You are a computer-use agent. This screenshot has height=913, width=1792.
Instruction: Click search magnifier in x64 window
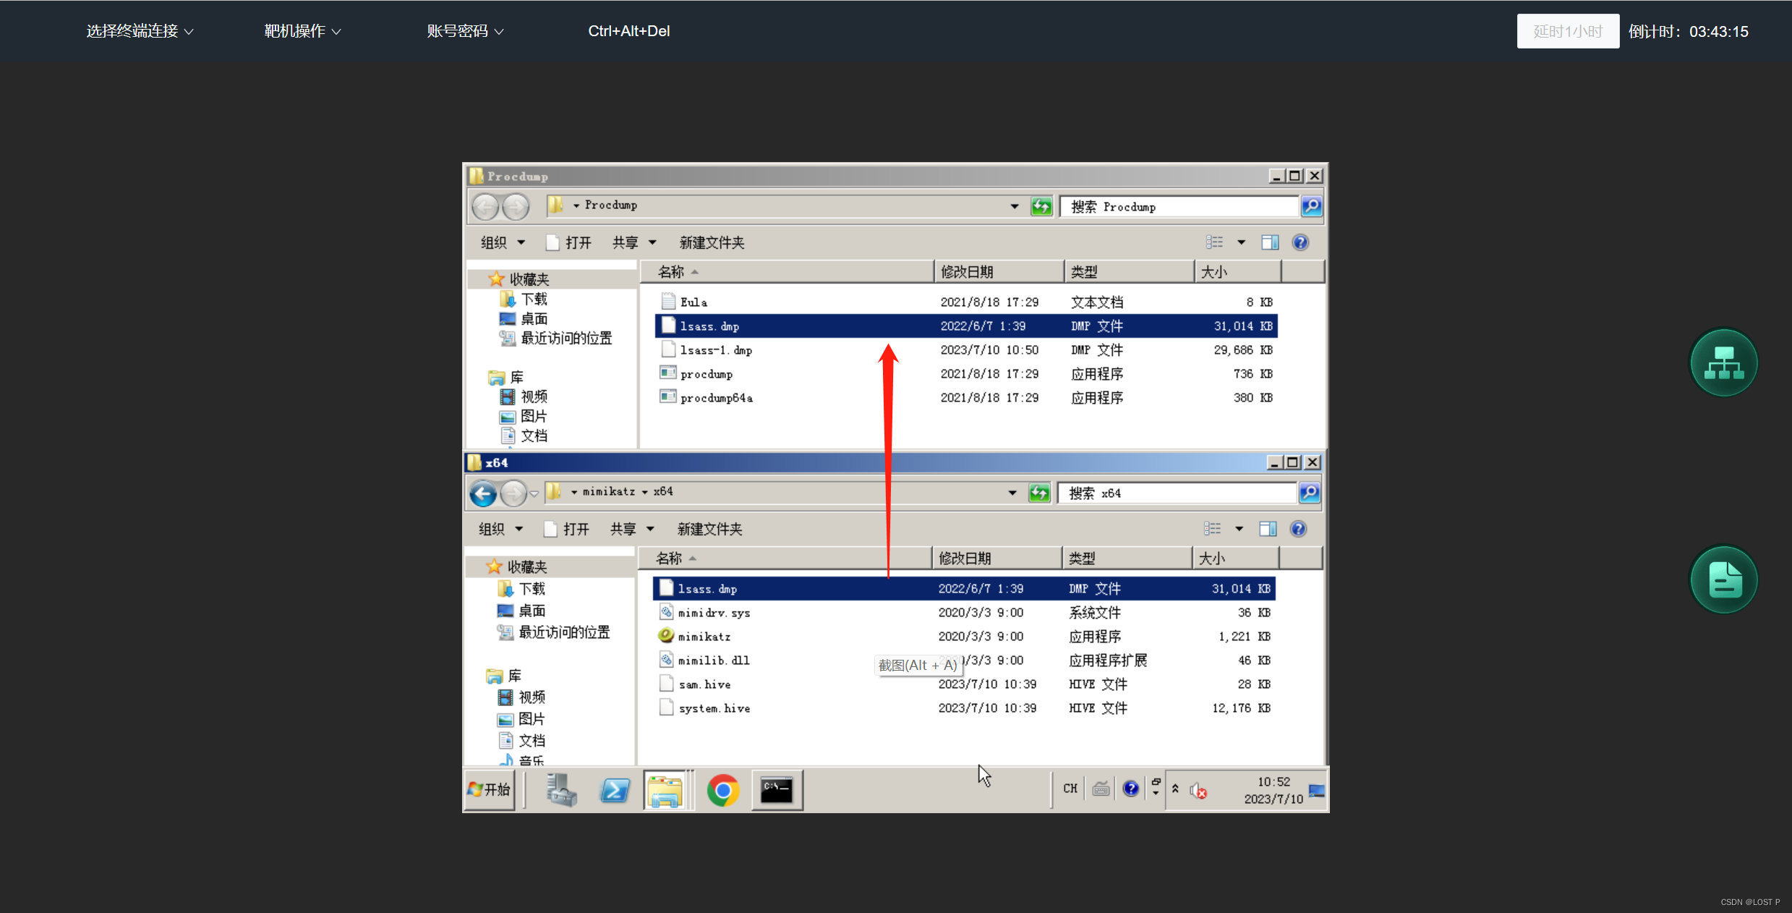click(x=1310, y=493)
